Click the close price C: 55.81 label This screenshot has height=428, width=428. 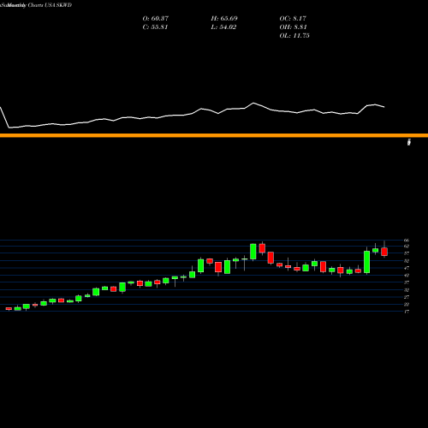pyautogui.click(x=155, y=27)
